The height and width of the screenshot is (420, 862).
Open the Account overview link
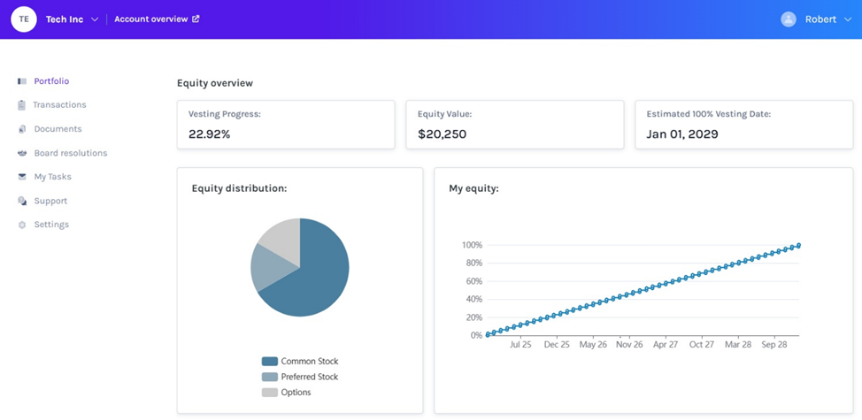[150, 19]
